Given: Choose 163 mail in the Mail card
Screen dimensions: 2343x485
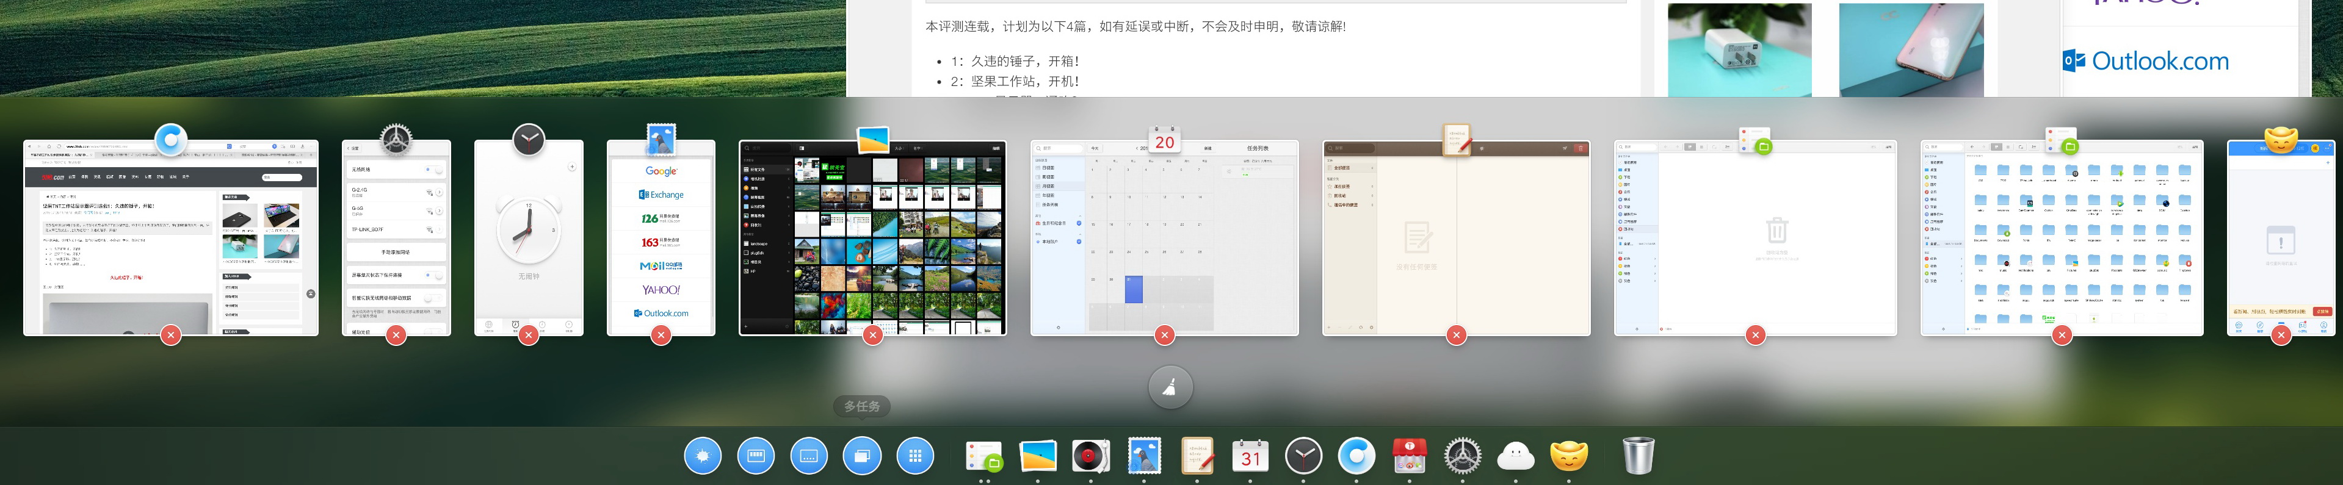Looking at the screenshot, I should click(661, 242).
